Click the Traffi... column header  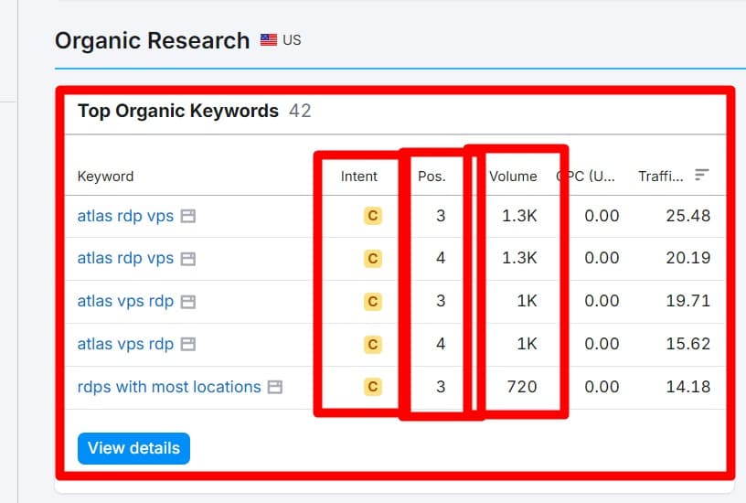[x=661, y=177]
